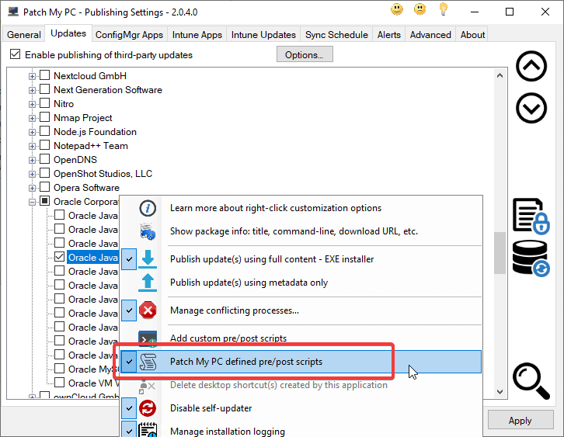Click the red X conflicting processes icon

click(x=148, y=310)
